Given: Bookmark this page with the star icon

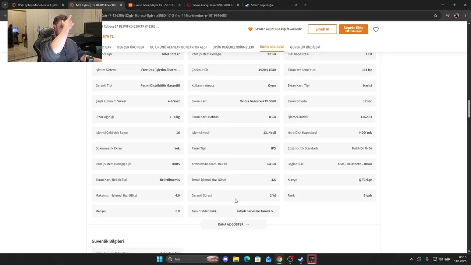Looking at the screenshot, I should coord(436,15).
